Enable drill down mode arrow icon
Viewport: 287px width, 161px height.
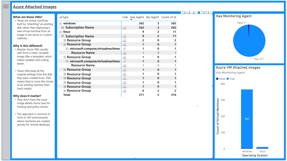pyautogui.click(x=187, y=12)
